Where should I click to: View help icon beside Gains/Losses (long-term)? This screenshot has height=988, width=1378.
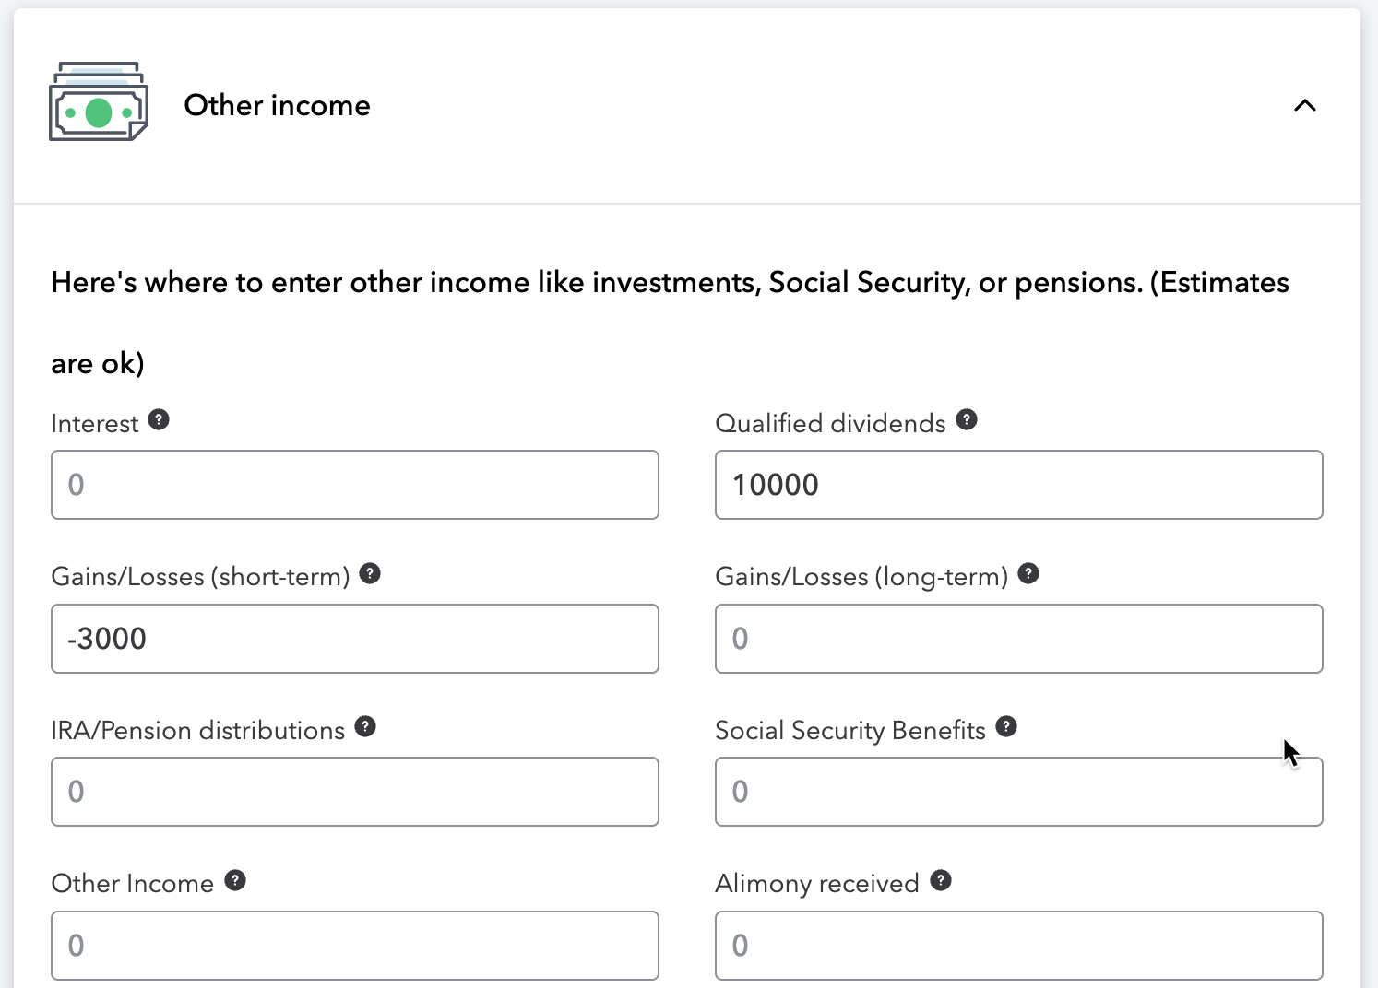[1028, 573]
